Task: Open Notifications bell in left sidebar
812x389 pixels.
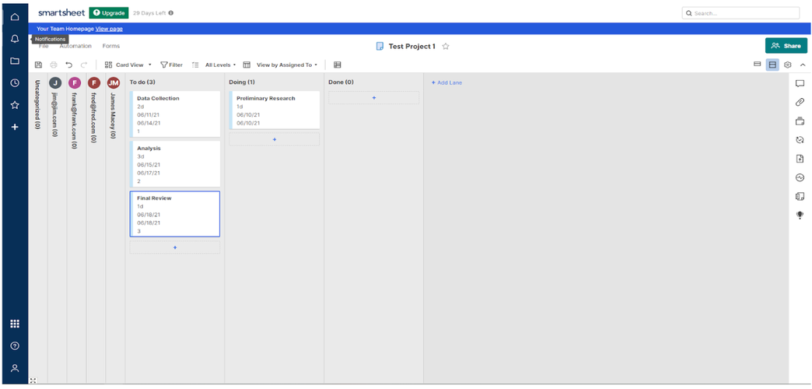Action: coord(14,39)
